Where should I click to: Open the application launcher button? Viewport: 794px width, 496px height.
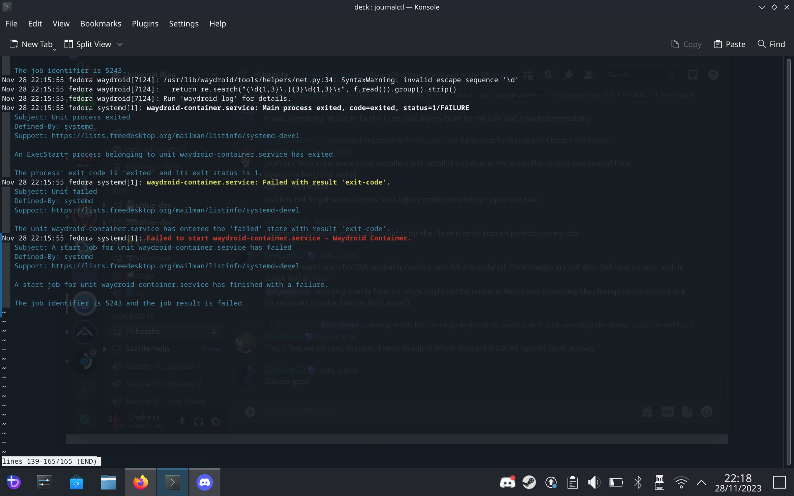[14, 482]
